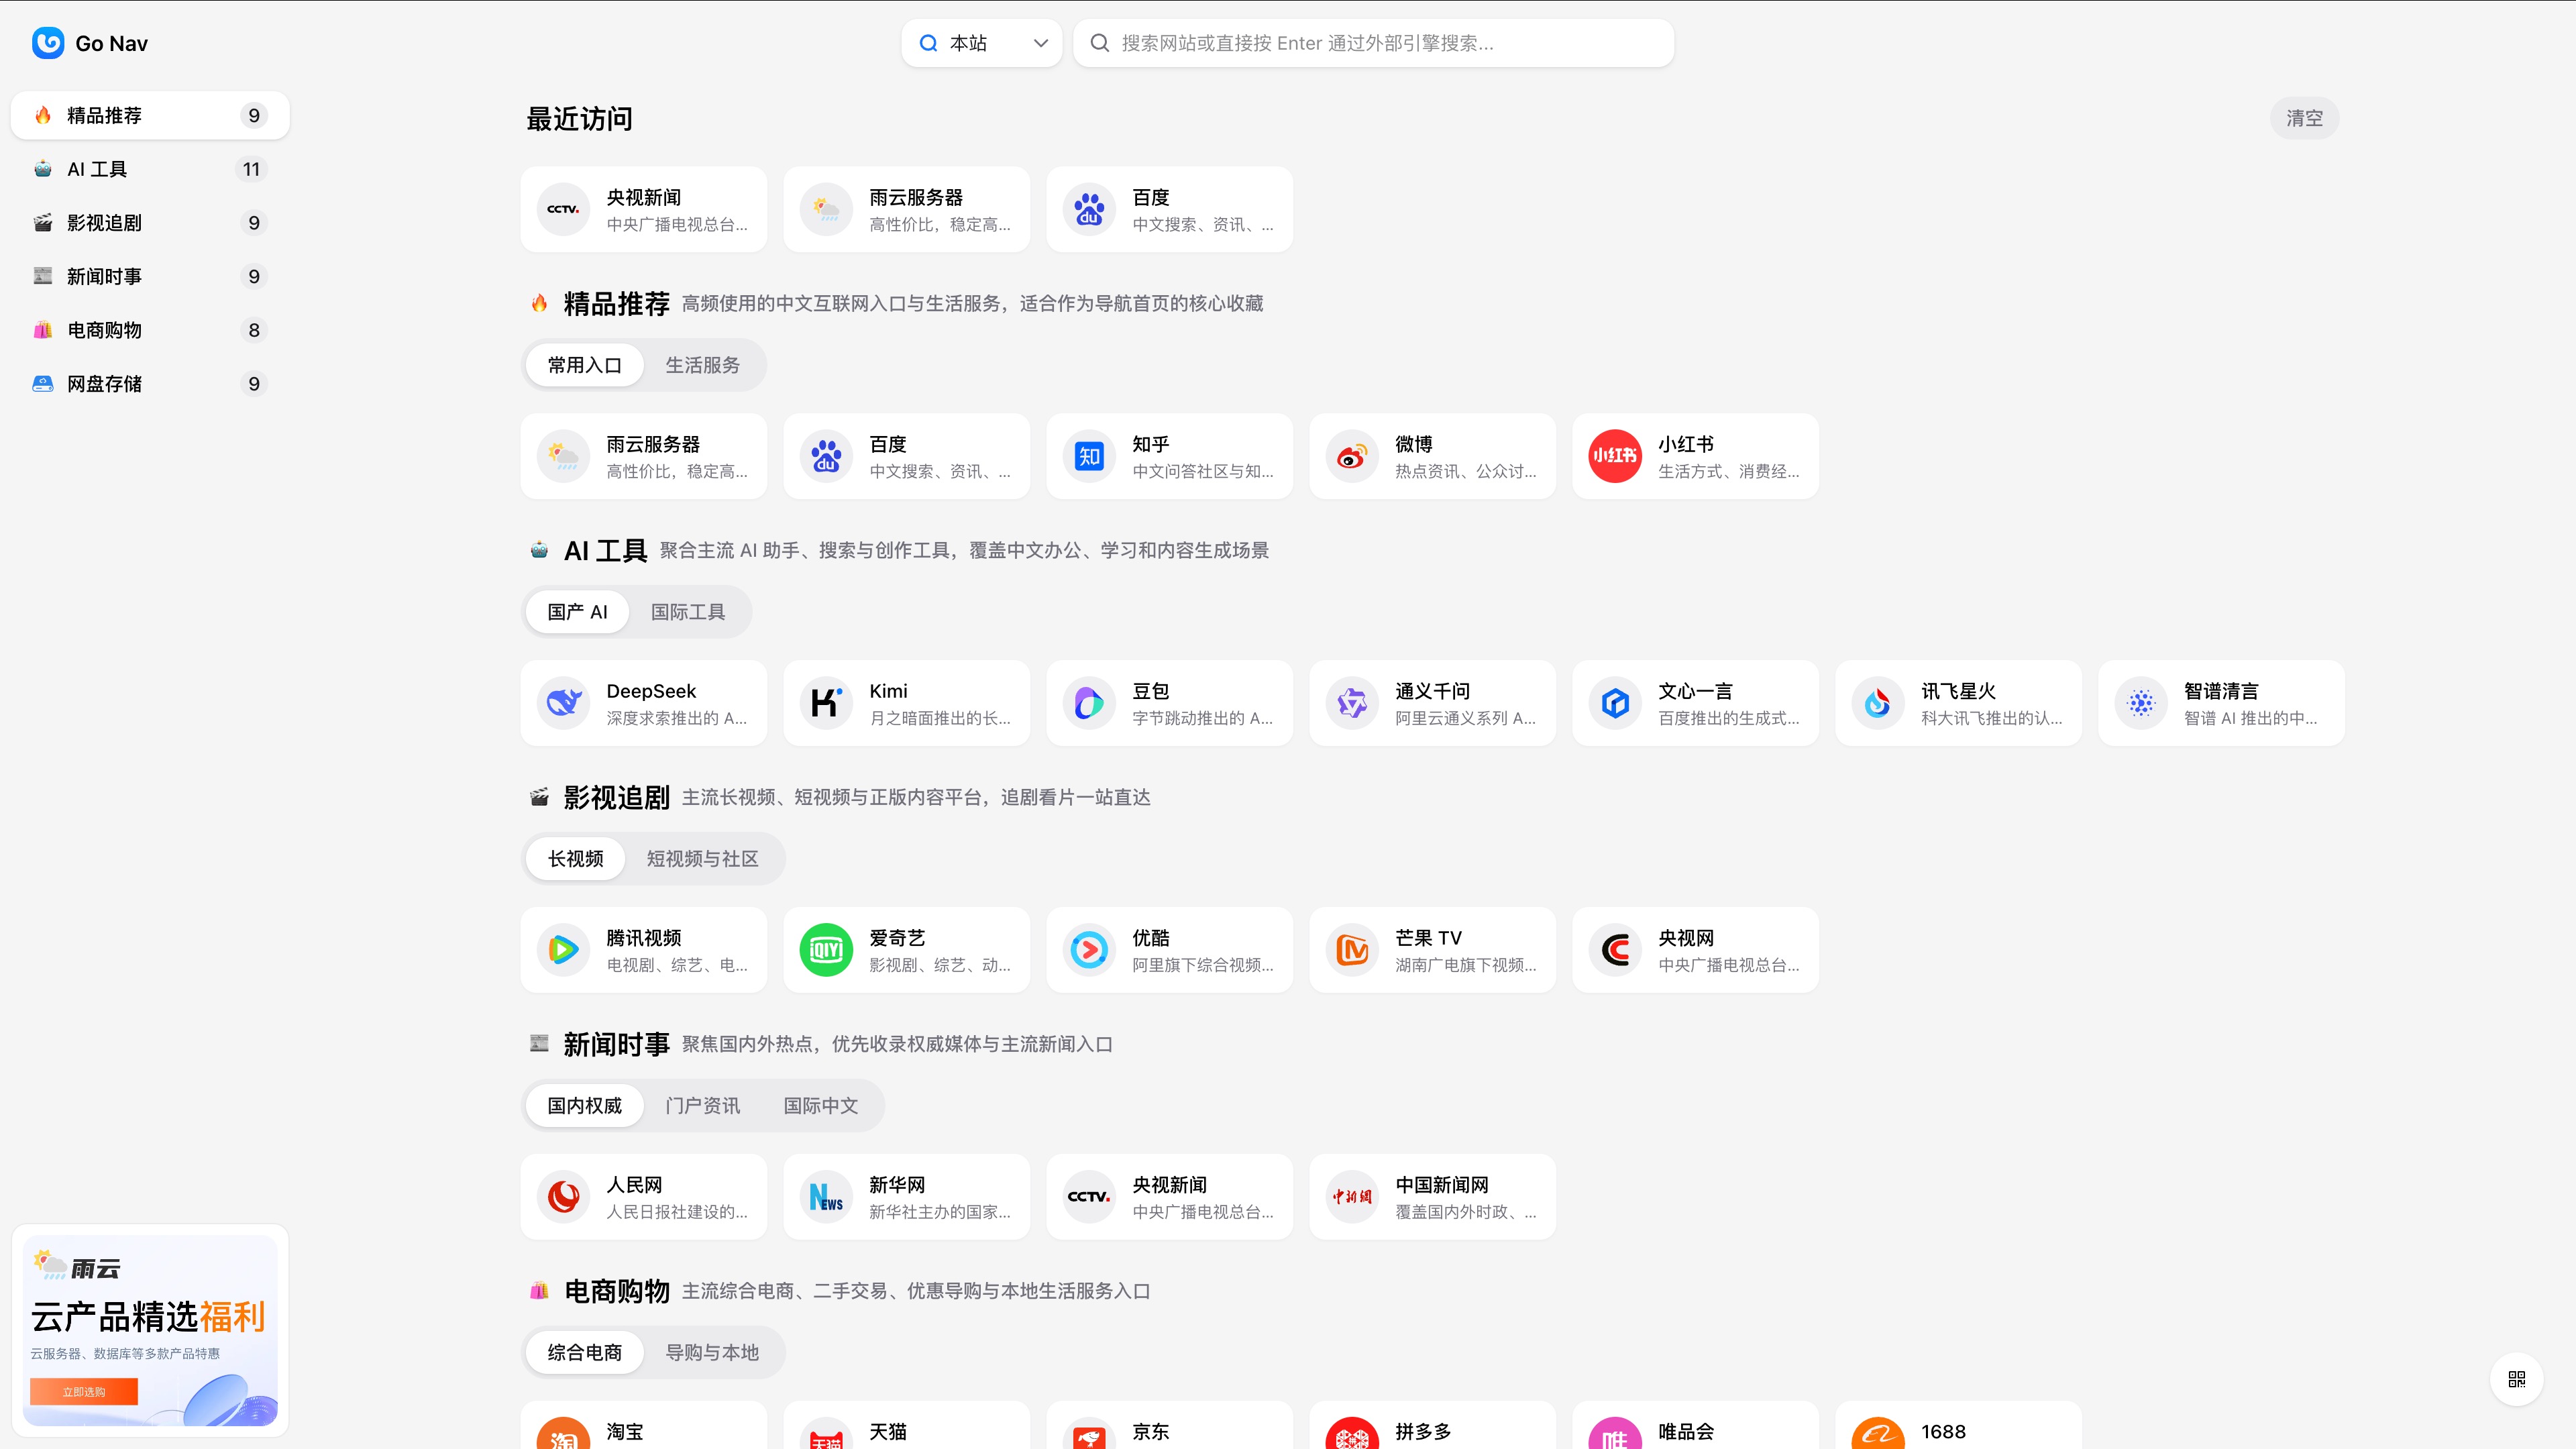2576x1449 pixels.
Task: Select AI 工具 in the sidebar
Action: tap(150, 169)
